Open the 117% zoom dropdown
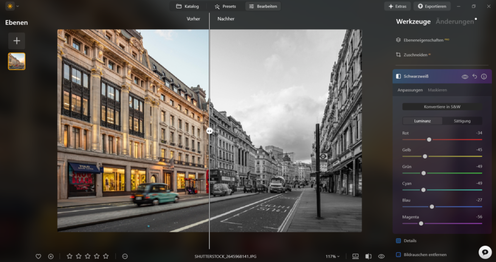The width and height of the screenshot is (496, 262). [332, 256]
